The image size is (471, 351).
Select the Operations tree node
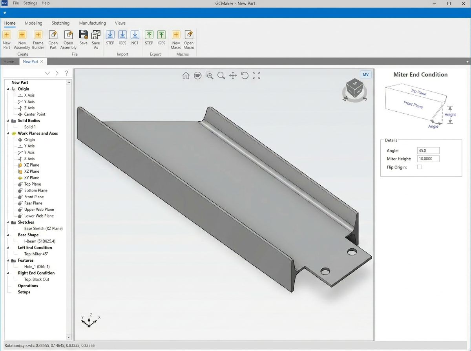[x=28, y=286]
